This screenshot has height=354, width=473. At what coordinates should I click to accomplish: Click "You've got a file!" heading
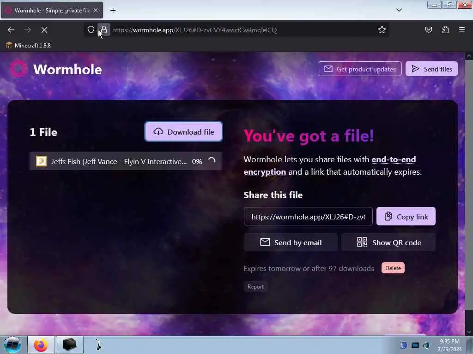tap(309, 136)
